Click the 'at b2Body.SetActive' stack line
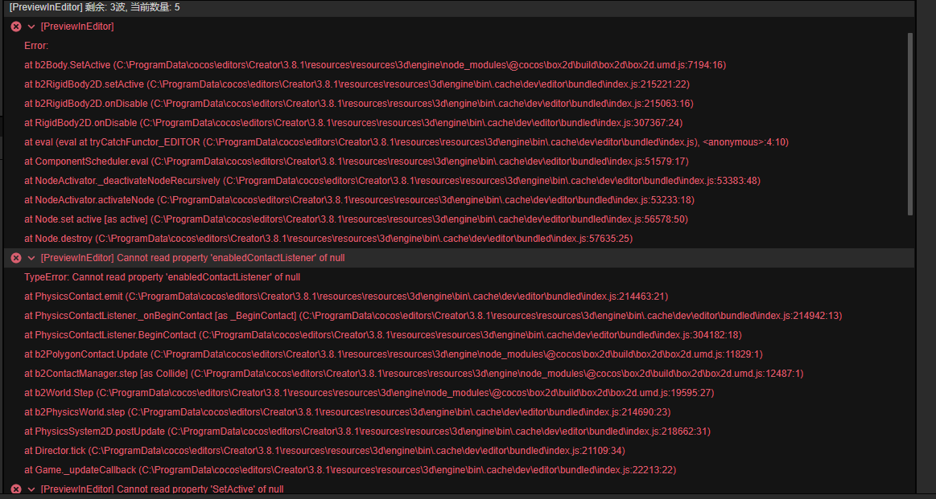 (x=375, y=65)
